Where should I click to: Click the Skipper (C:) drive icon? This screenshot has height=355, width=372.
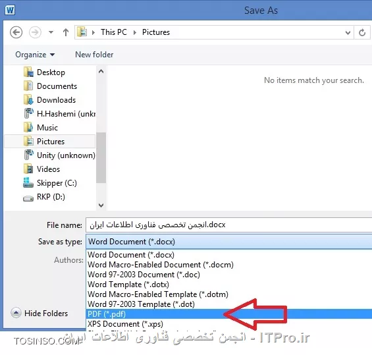(28, 182)
